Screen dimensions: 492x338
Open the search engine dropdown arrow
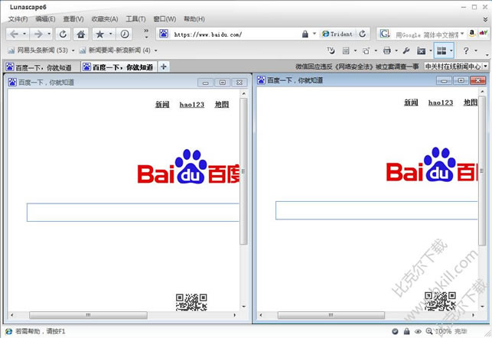pyautogui.click(x=462, y=33)
